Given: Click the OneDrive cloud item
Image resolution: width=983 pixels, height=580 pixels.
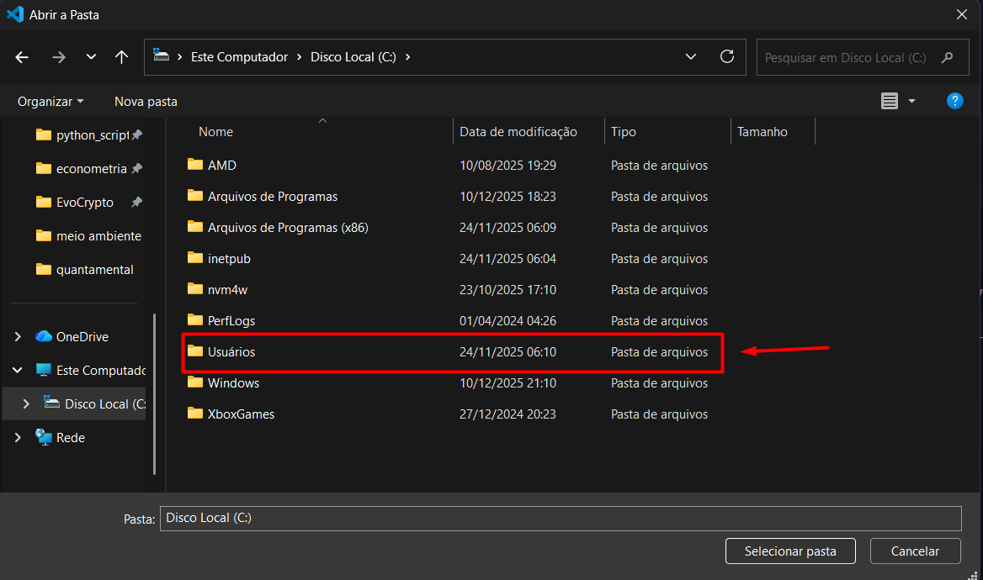Looking at the screenshot, I should click(82, 336).
